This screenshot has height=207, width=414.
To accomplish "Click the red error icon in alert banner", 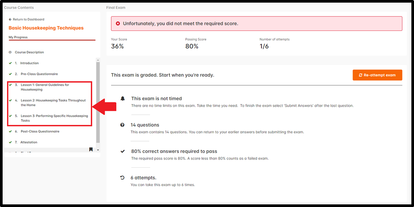I will (118, 24).
